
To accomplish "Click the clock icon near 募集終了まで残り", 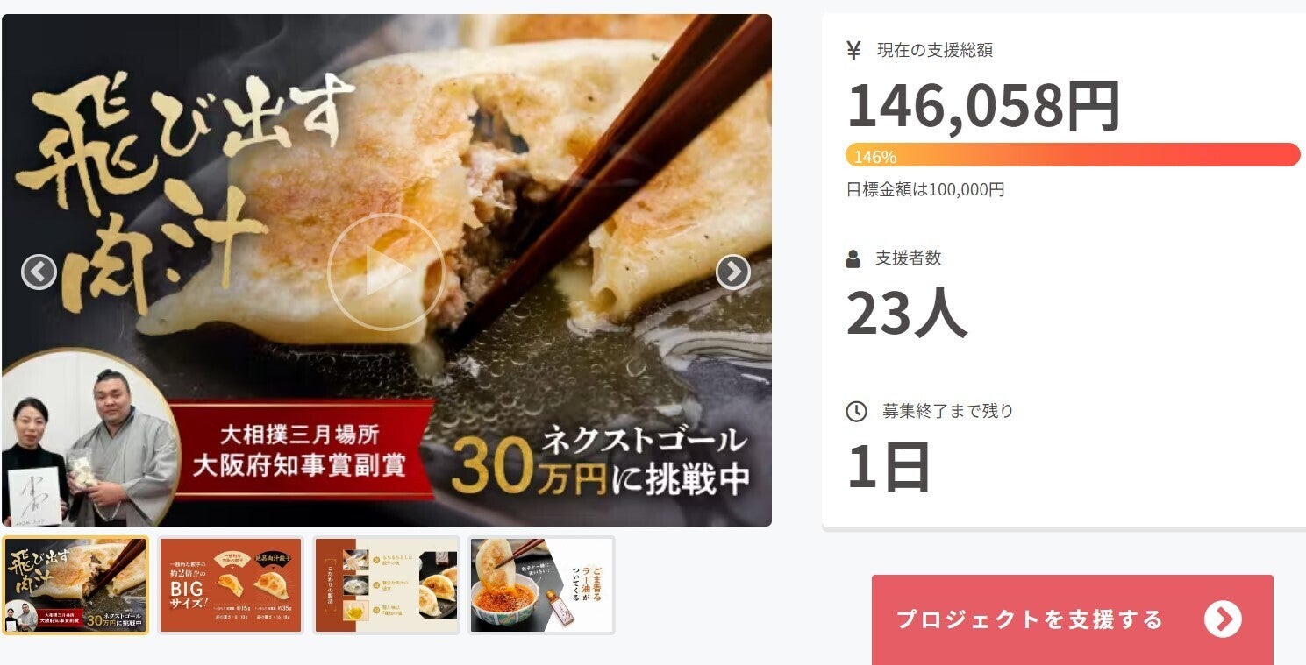I will [856, 411].
